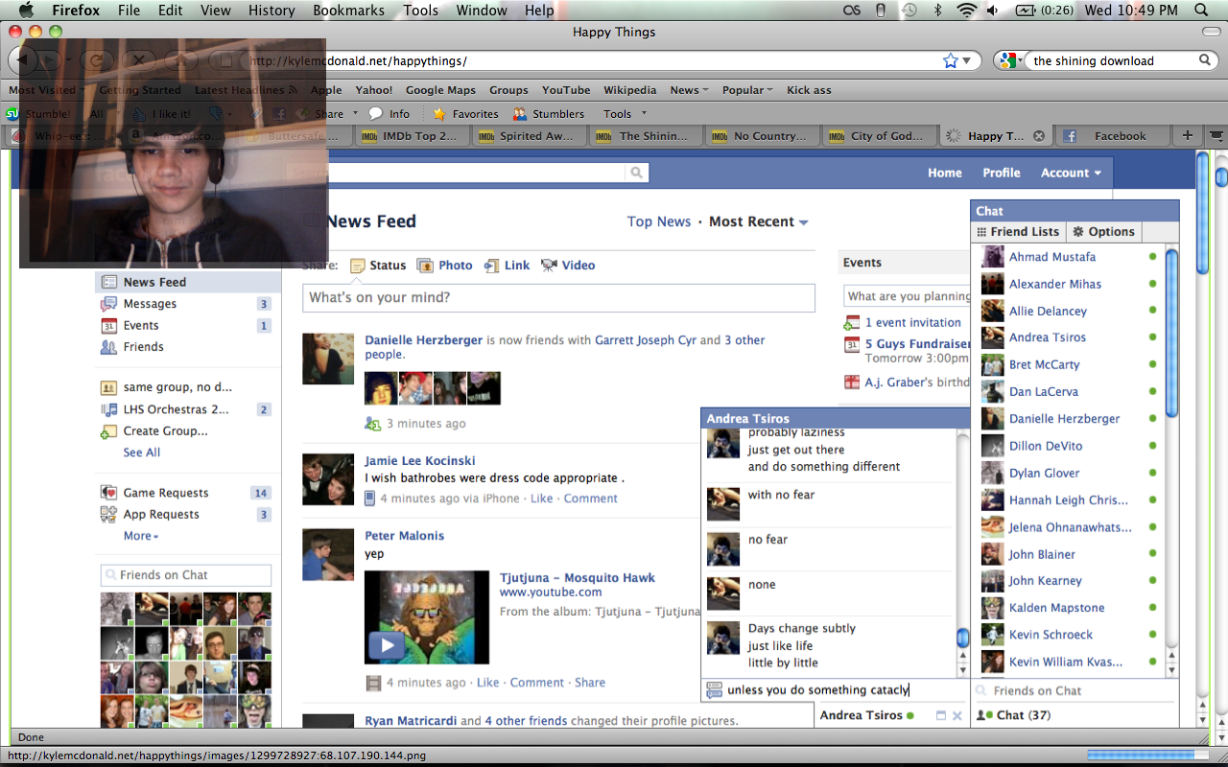
Task: Click the search magnifier in Firefox search box
Action: point(1205,60)
